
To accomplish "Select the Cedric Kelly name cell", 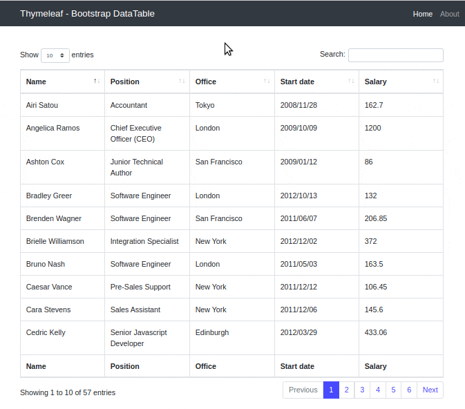I will (x=63, y=338).
